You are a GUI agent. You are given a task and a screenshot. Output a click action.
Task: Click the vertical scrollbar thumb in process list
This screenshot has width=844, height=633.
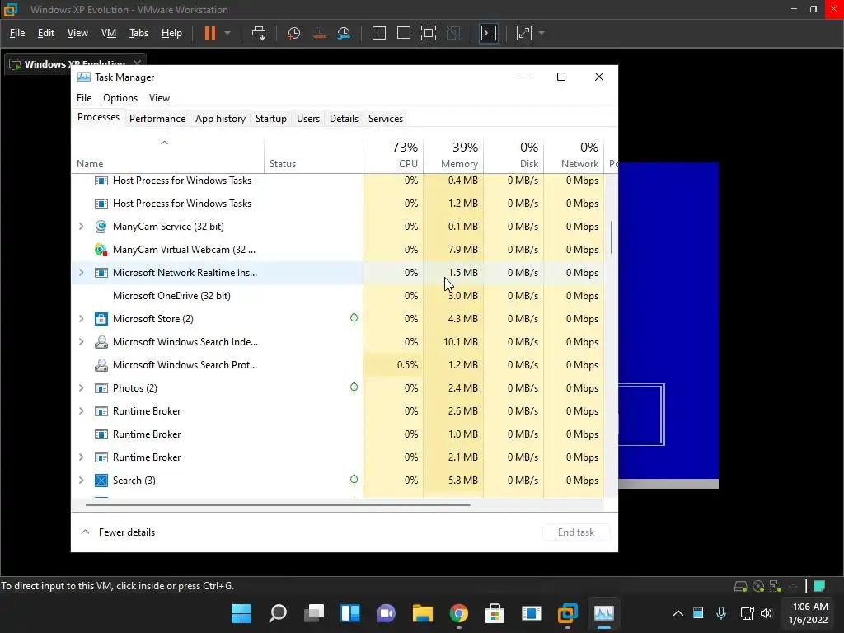point(612,237)
